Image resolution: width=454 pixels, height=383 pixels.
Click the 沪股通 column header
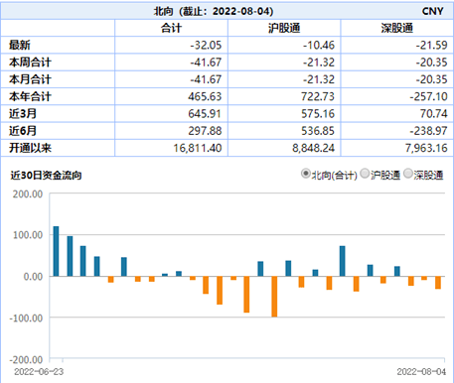click(x=284, y=28)
